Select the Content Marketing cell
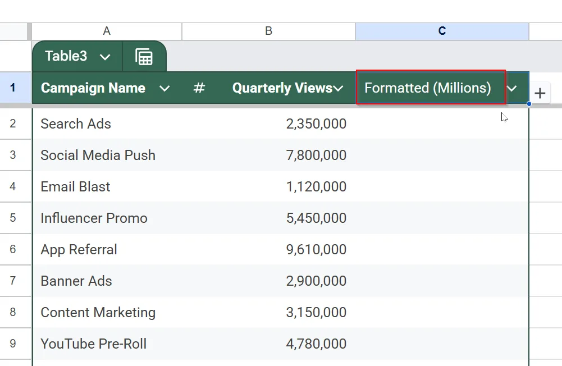This screenshot has height=366, width=562. (x=108, y=312)
